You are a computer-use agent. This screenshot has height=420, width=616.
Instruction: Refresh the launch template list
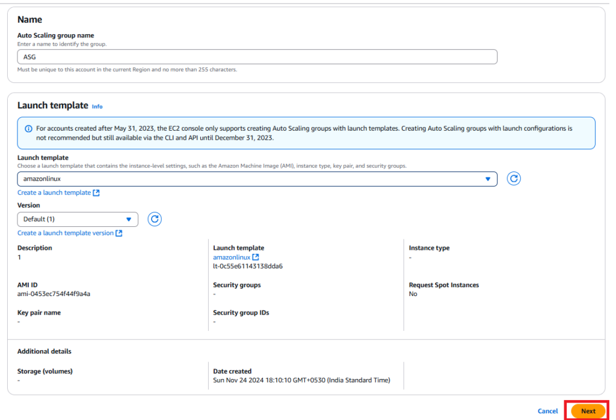tap(514, 179)
